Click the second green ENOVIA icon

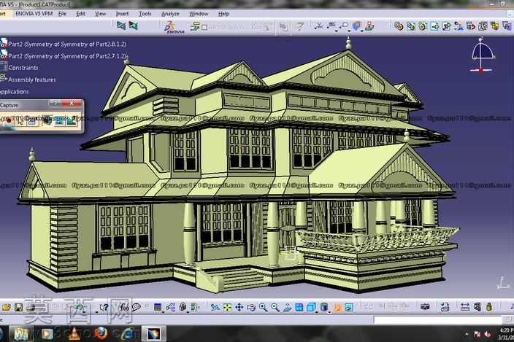pos(134,26)
